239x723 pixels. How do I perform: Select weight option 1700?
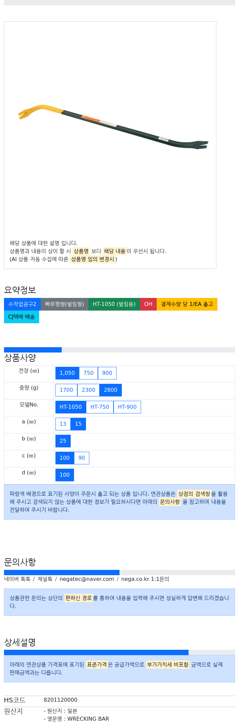pos(66,390)
